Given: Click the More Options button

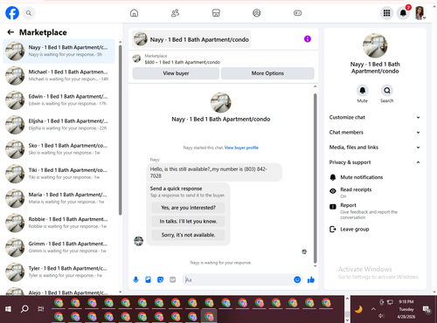Looking at the screenshot, I should point(267,73).
